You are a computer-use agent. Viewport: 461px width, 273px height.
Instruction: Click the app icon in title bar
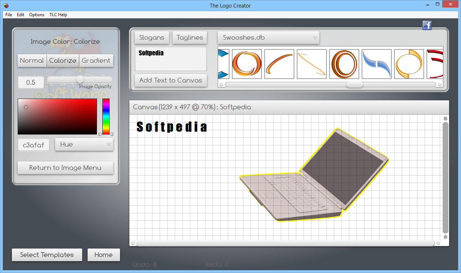[x=6, y=5]
